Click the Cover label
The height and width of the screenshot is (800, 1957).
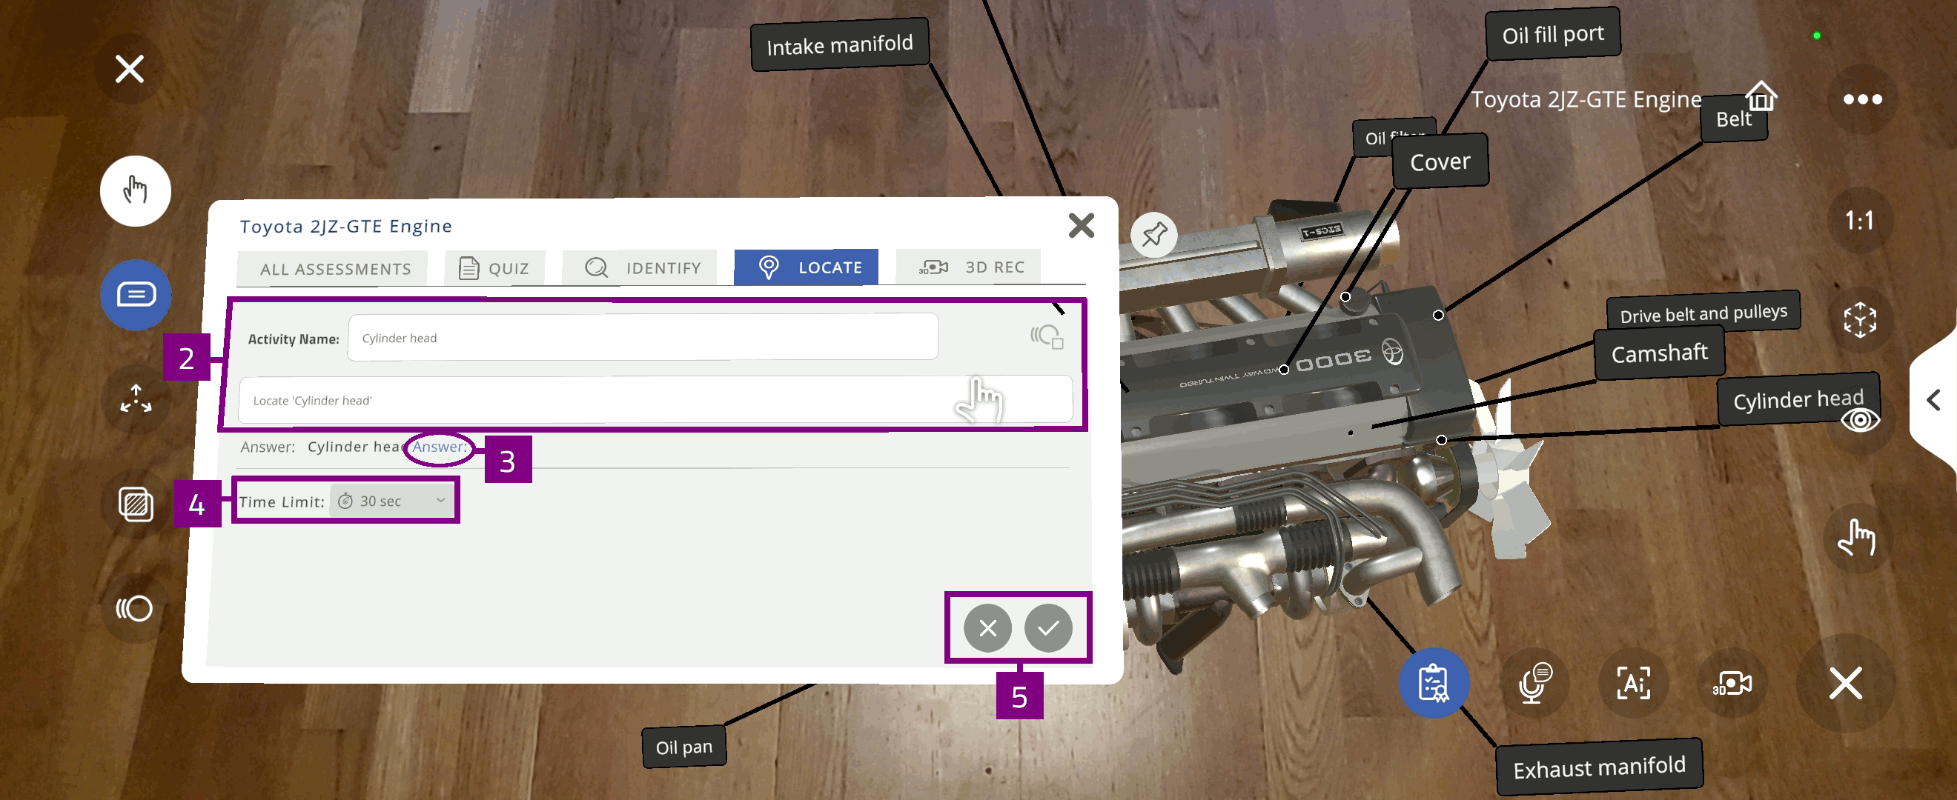point(1440,161)
